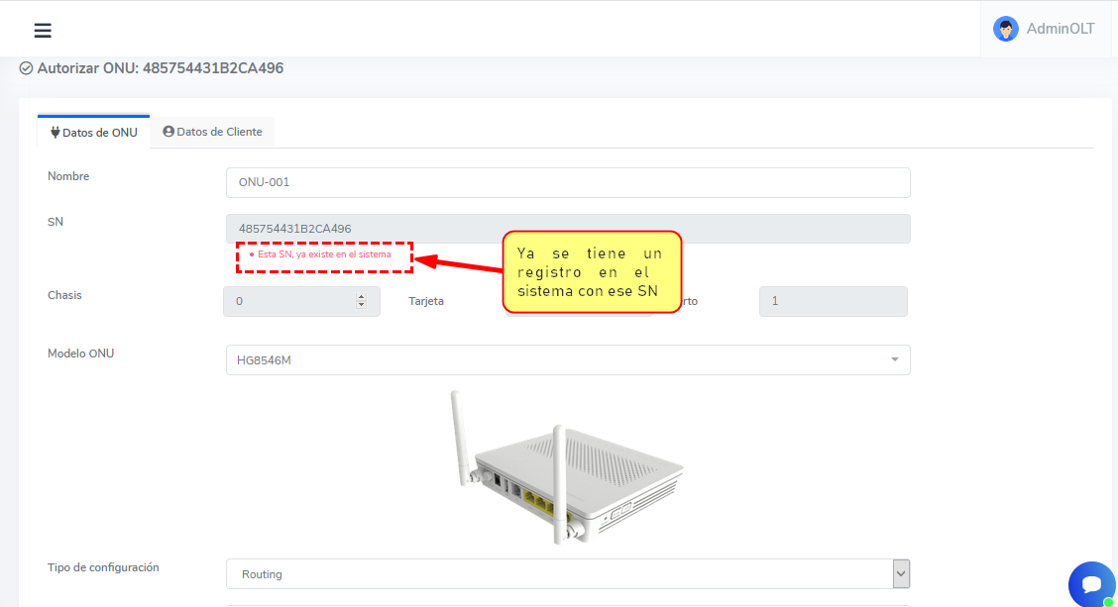Increase the Chasis value with the up arrow

click(x=361, y=296)
